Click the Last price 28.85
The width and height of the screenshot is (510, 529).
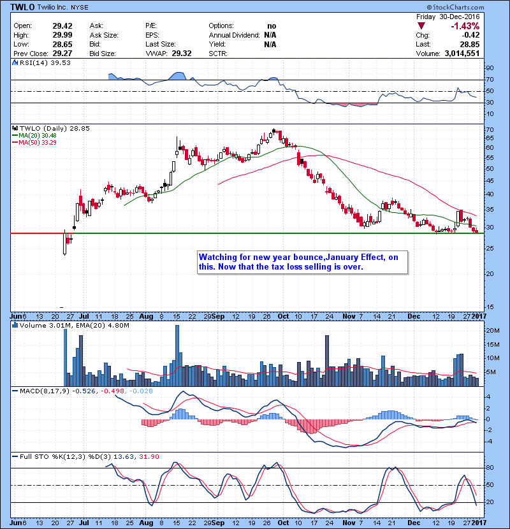point(469,44)
